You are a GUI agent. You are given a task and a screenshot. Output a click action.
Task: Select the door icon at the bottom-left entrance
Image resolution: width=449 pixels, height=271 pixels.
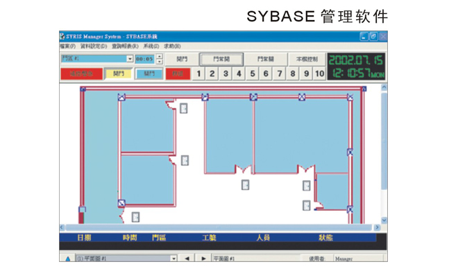135,217
